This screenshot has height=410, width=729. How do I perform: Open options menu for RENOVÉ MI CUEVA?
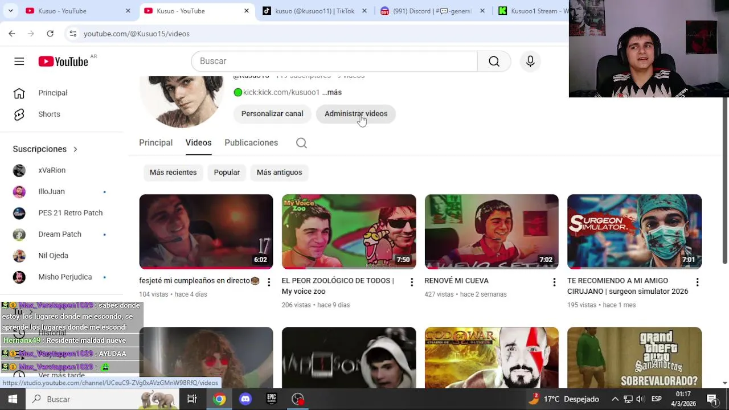pyautogui.click(x=554, y=282)
